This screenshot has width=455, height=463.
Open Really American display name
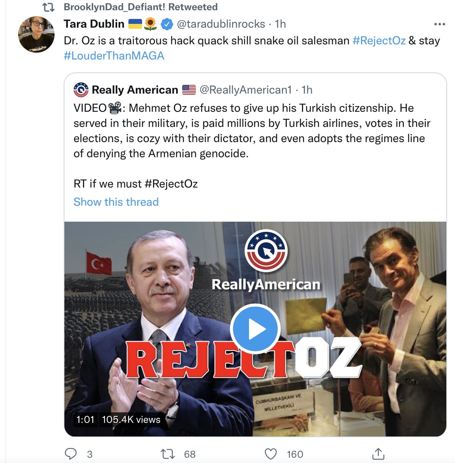(135, 90)
